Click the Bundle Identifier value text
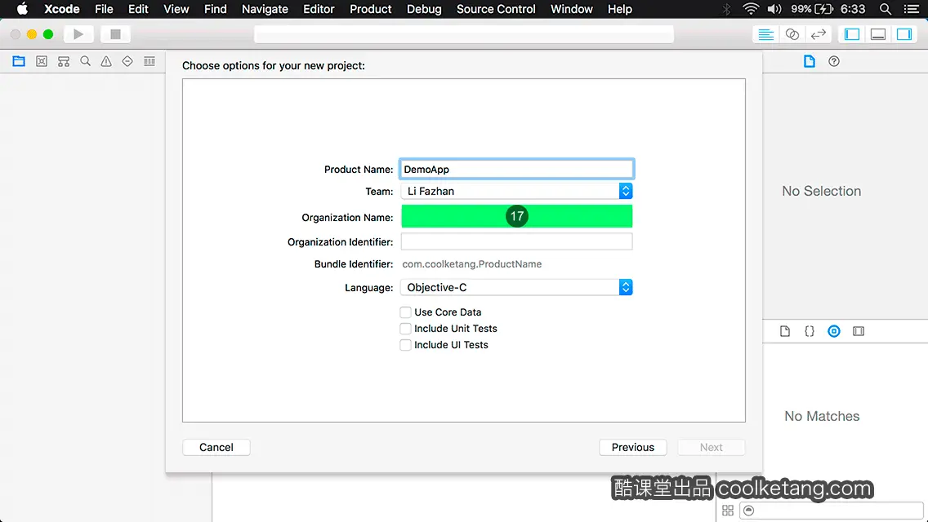Viewport: 928px width, 522px height. coord(472,264)
